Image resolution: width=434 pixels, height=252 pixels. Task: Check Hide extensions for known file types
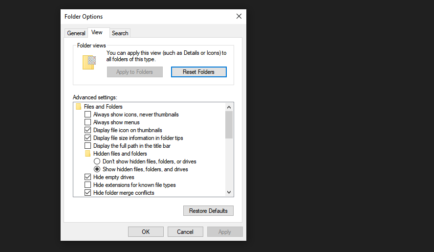click(88, 184)
